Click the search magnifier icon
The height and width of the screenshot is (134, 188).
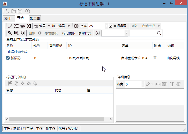tap(159, 33)
